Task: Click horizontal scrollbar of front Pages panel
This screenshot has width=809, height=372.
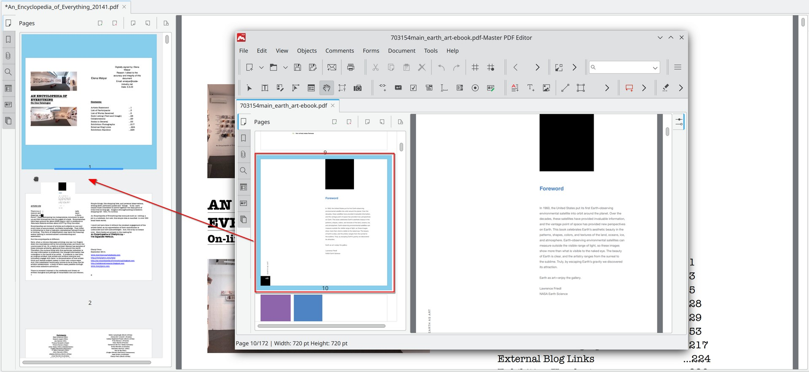Action: (321, 326)
